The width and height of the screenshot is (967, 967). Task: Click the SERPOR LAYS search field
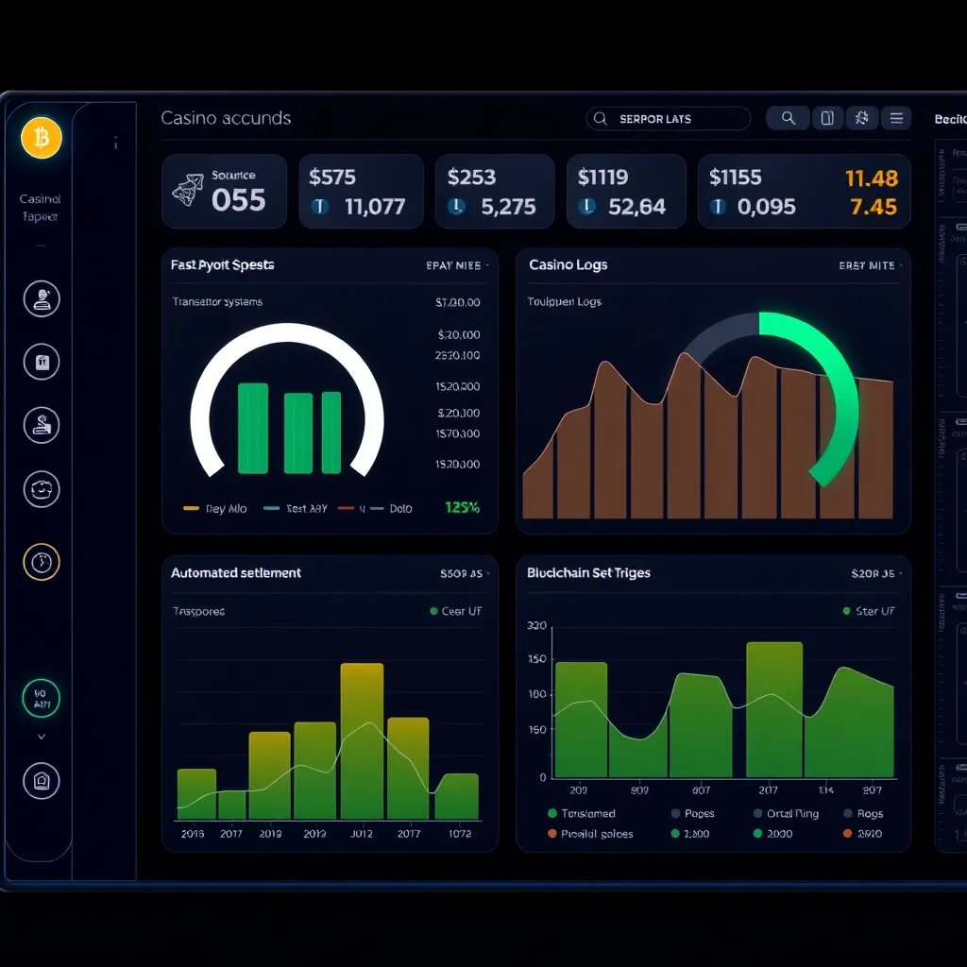coord(669,119)
